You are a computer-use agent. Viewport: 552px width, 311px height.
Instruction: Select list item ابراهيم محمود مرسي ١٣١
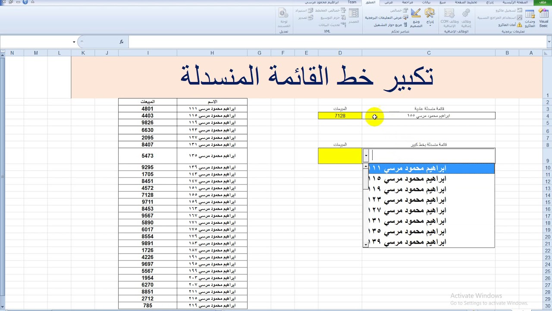pyautogui.click(x=431, y=221)
